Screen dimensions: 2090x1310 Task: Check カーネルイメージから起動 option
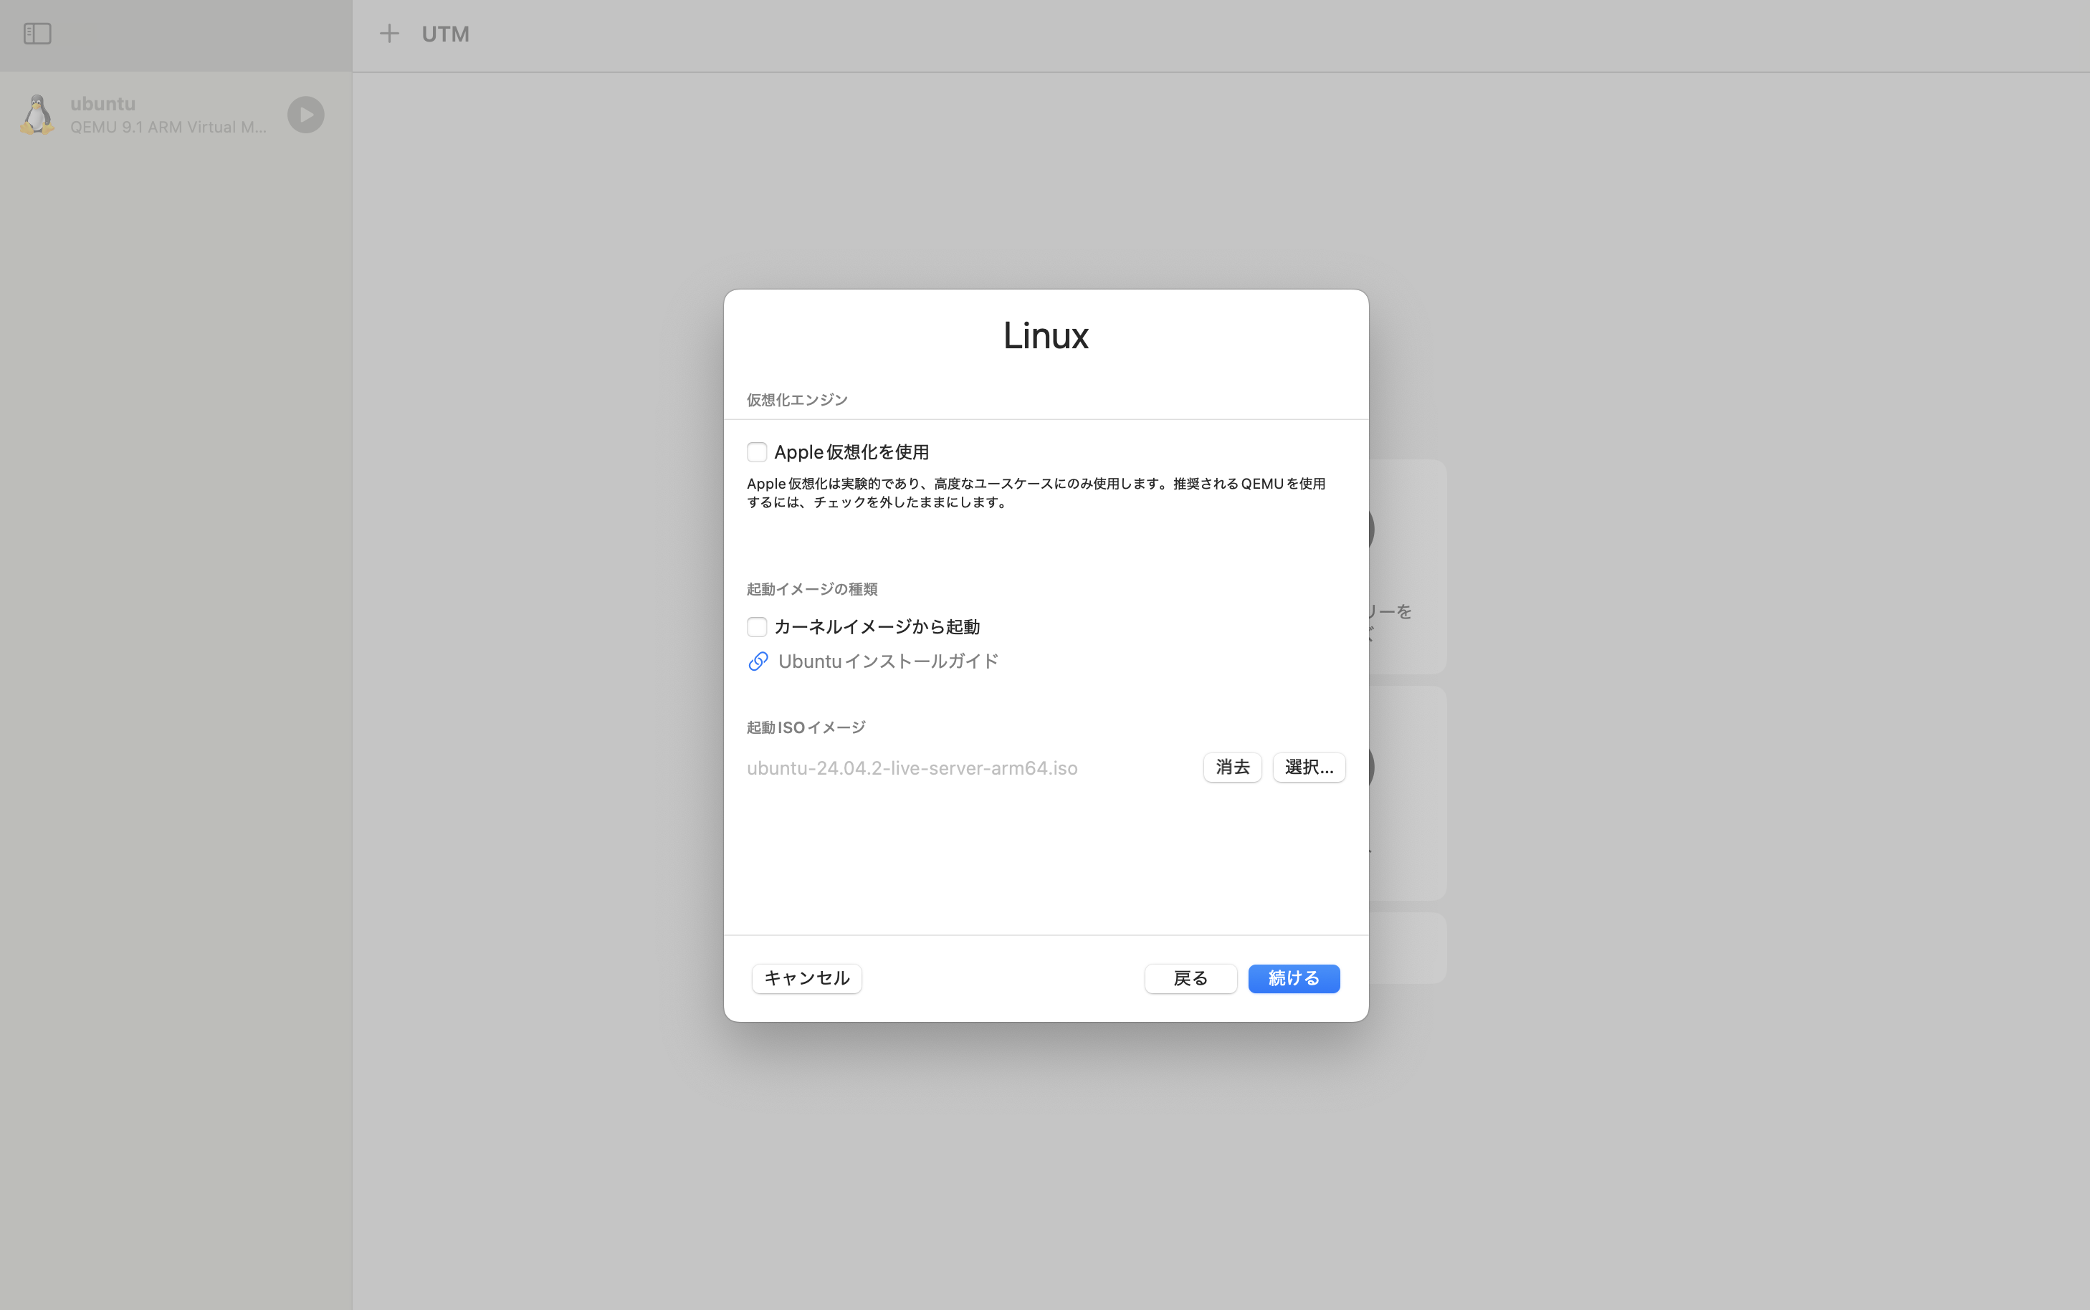[x=756, y=626]
